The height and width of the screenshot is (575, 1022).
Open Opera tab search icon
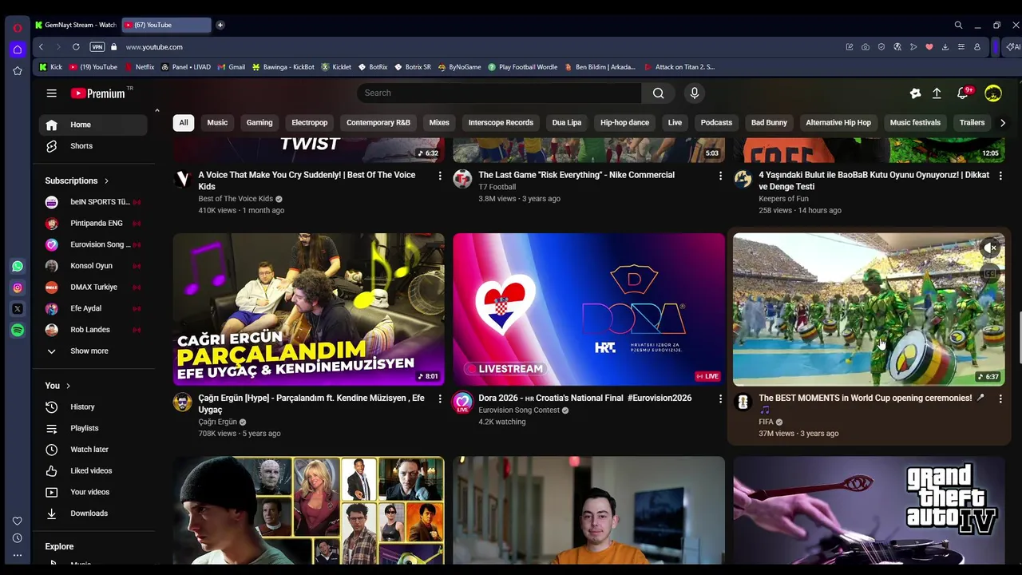click(x=958, y=25)
